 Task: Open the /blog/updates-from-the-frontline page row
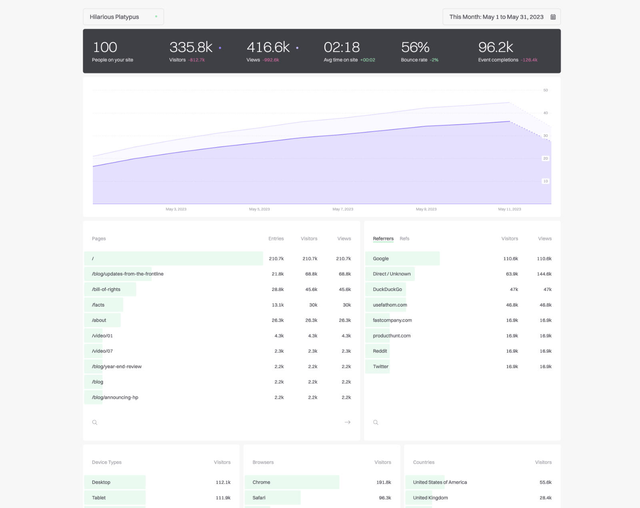(221, 274)
